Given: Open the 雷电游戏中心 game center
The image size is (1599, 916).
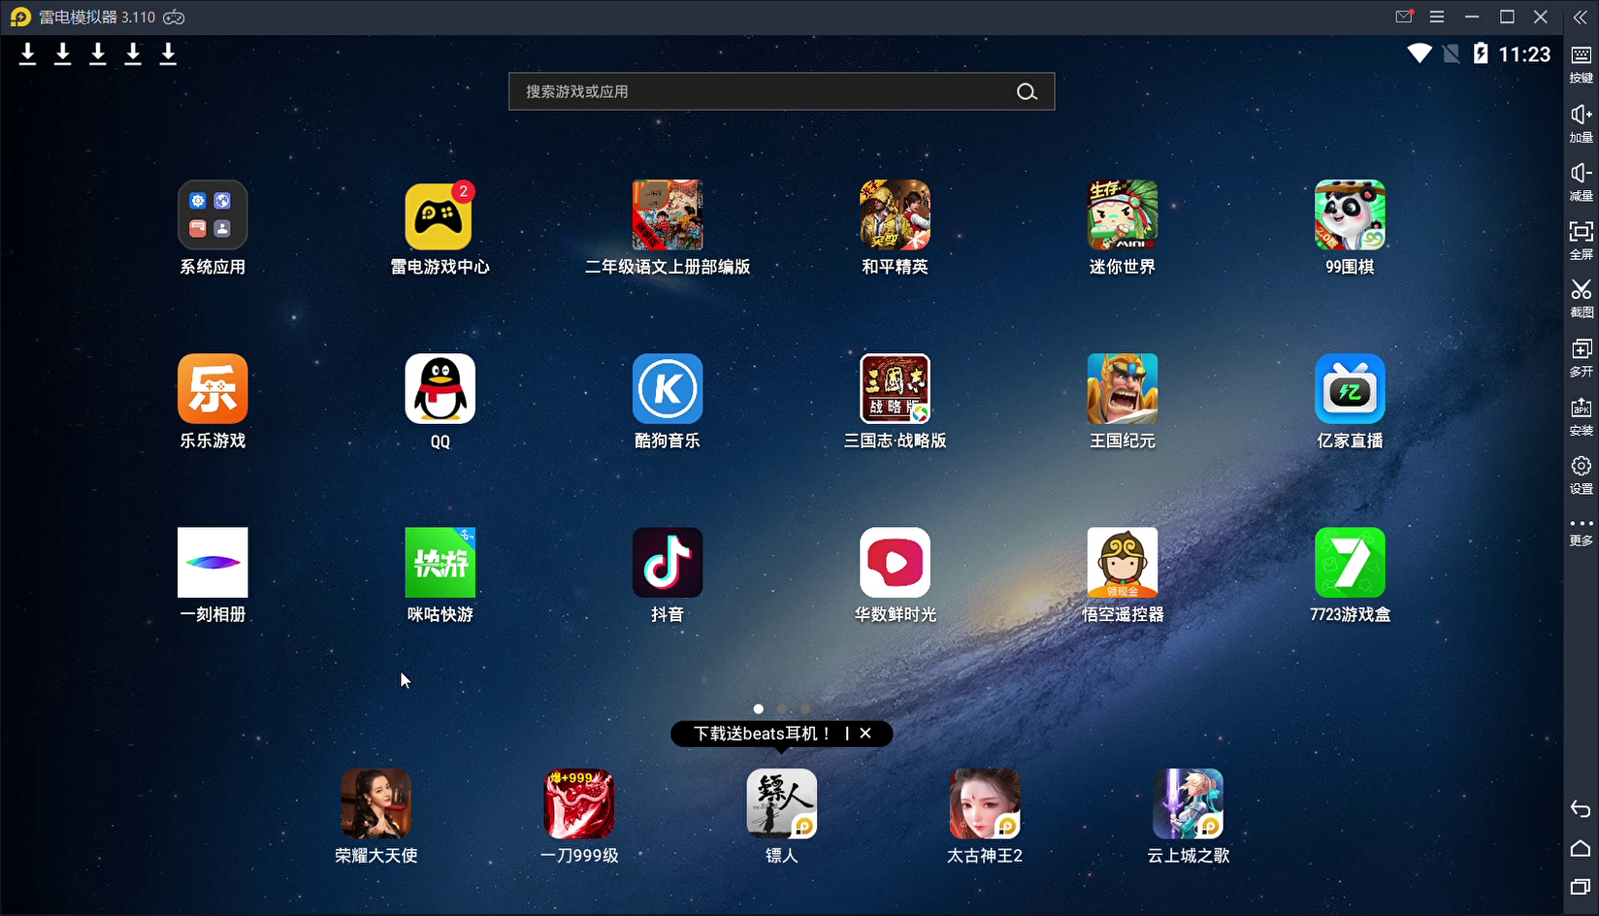Looking at the screenshot, I should click(439, 216).
